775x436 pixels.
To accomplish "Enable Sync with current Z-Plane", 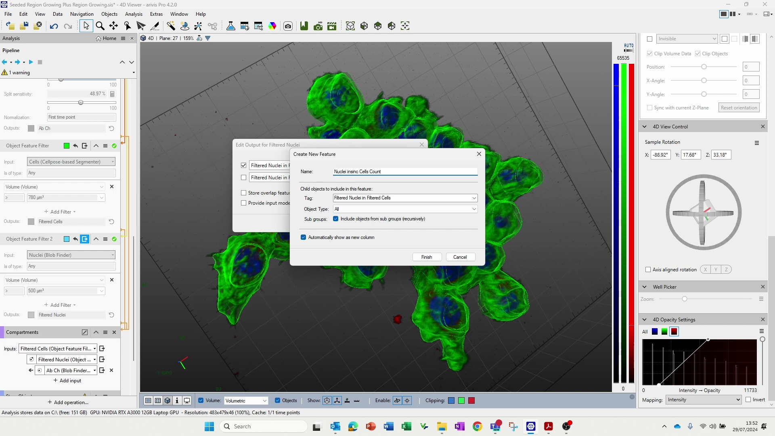I will point(650,107).
